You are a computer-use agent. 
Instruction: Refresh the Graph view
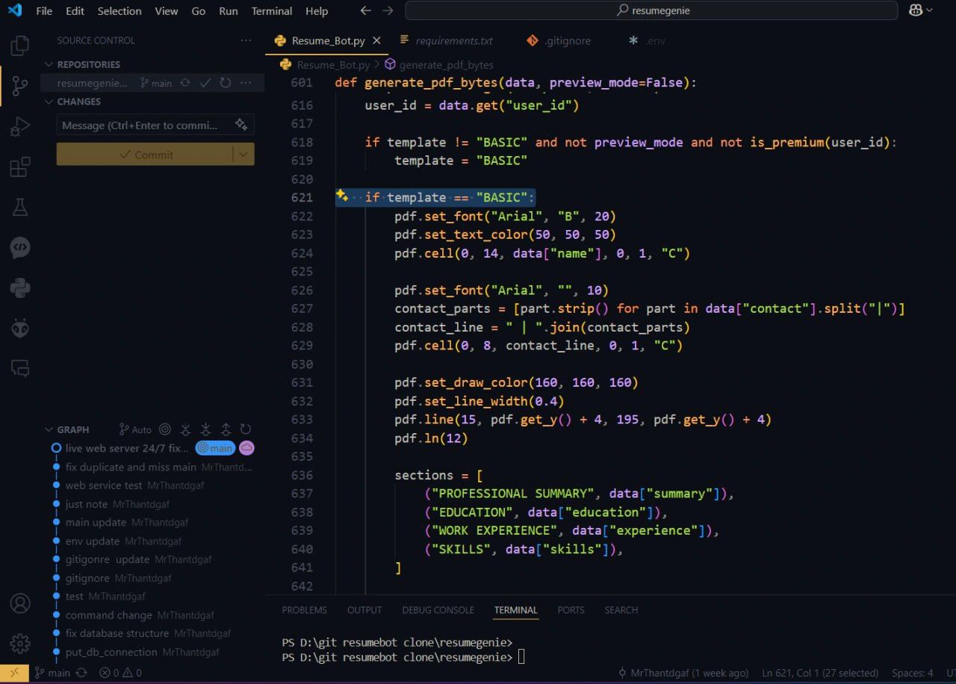coord(246,429)
